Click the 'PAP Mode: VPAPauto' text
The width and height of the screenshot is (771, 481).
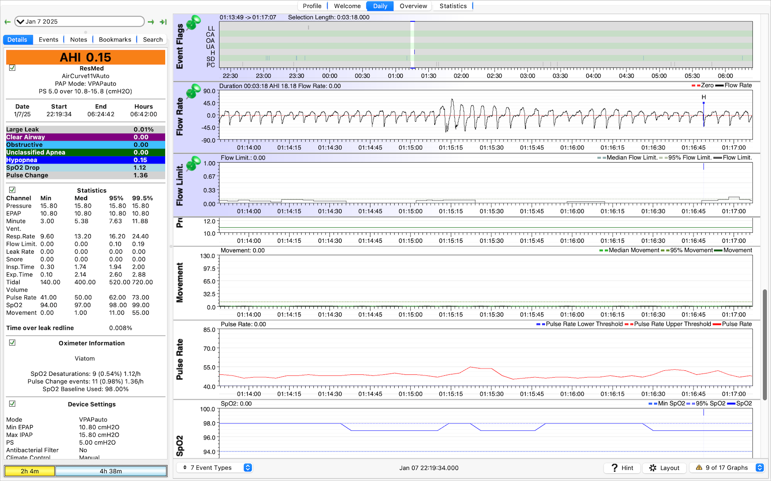(85, 84)
